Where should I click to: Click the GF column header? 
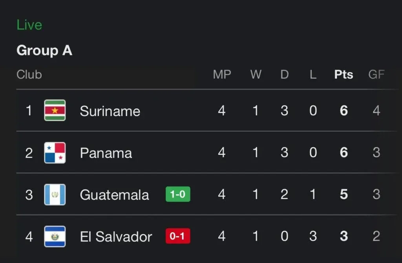[x=376, y=74]
